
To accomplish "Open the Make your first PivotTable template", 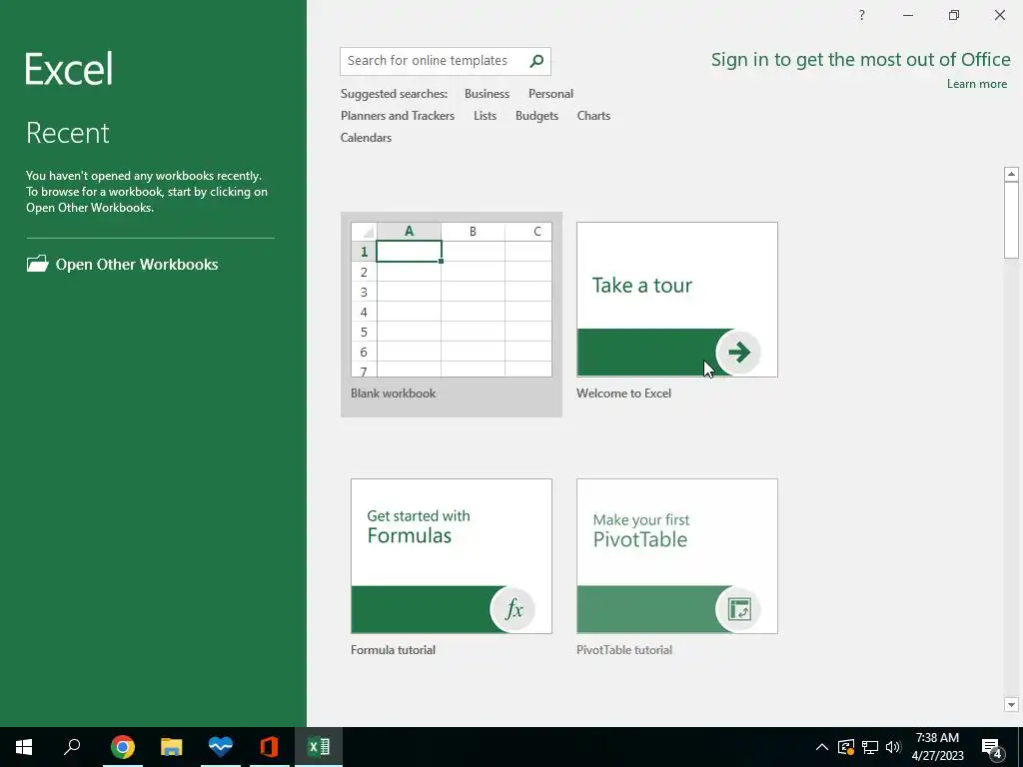I will tap(677, 556).
